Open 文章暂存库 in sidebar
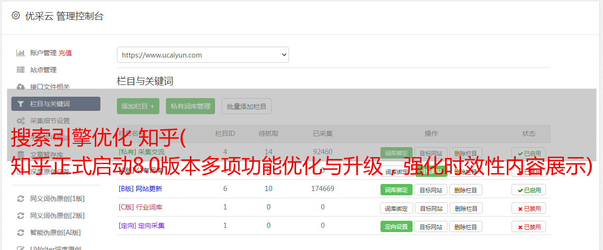The width and height of the screenshot is (603, 250). pos(47,154)
